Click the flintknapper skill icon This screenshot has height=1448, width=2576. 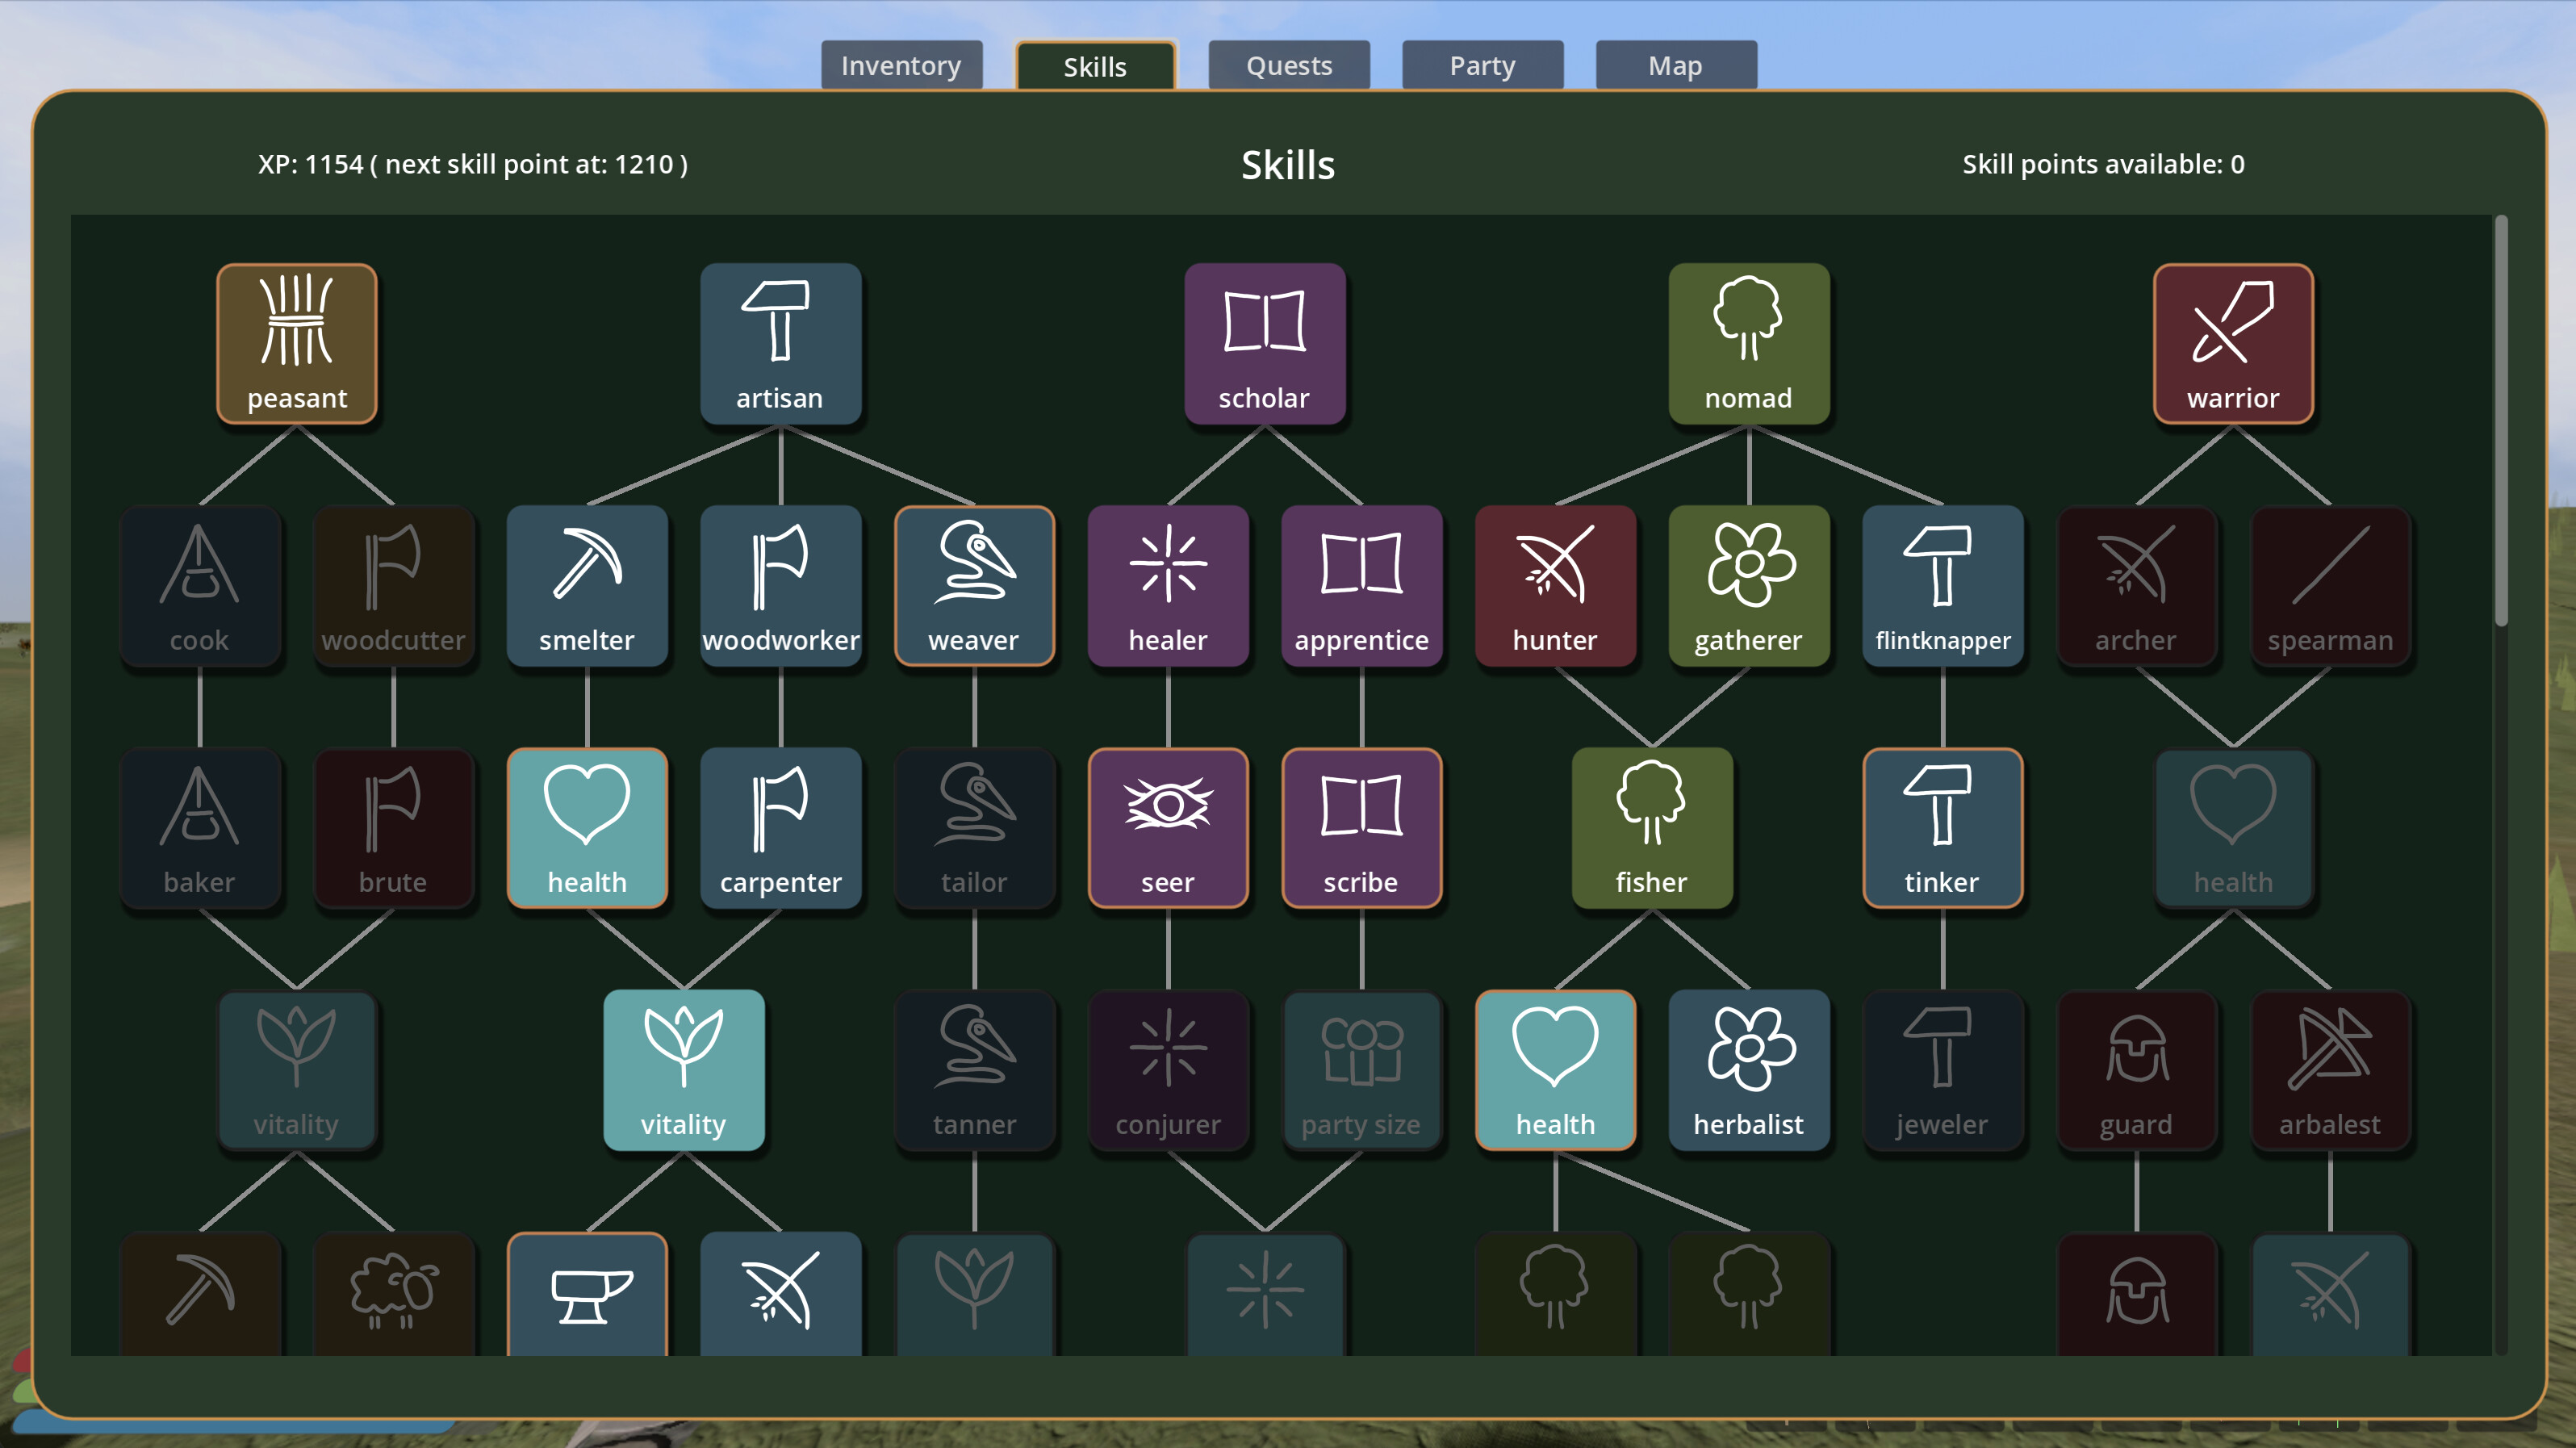[1943, 587]
